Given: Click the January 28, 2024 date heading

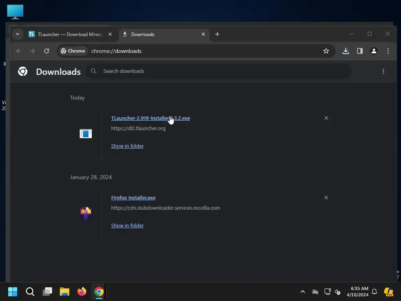Looking at the screenshot, I should coord(91,177).
